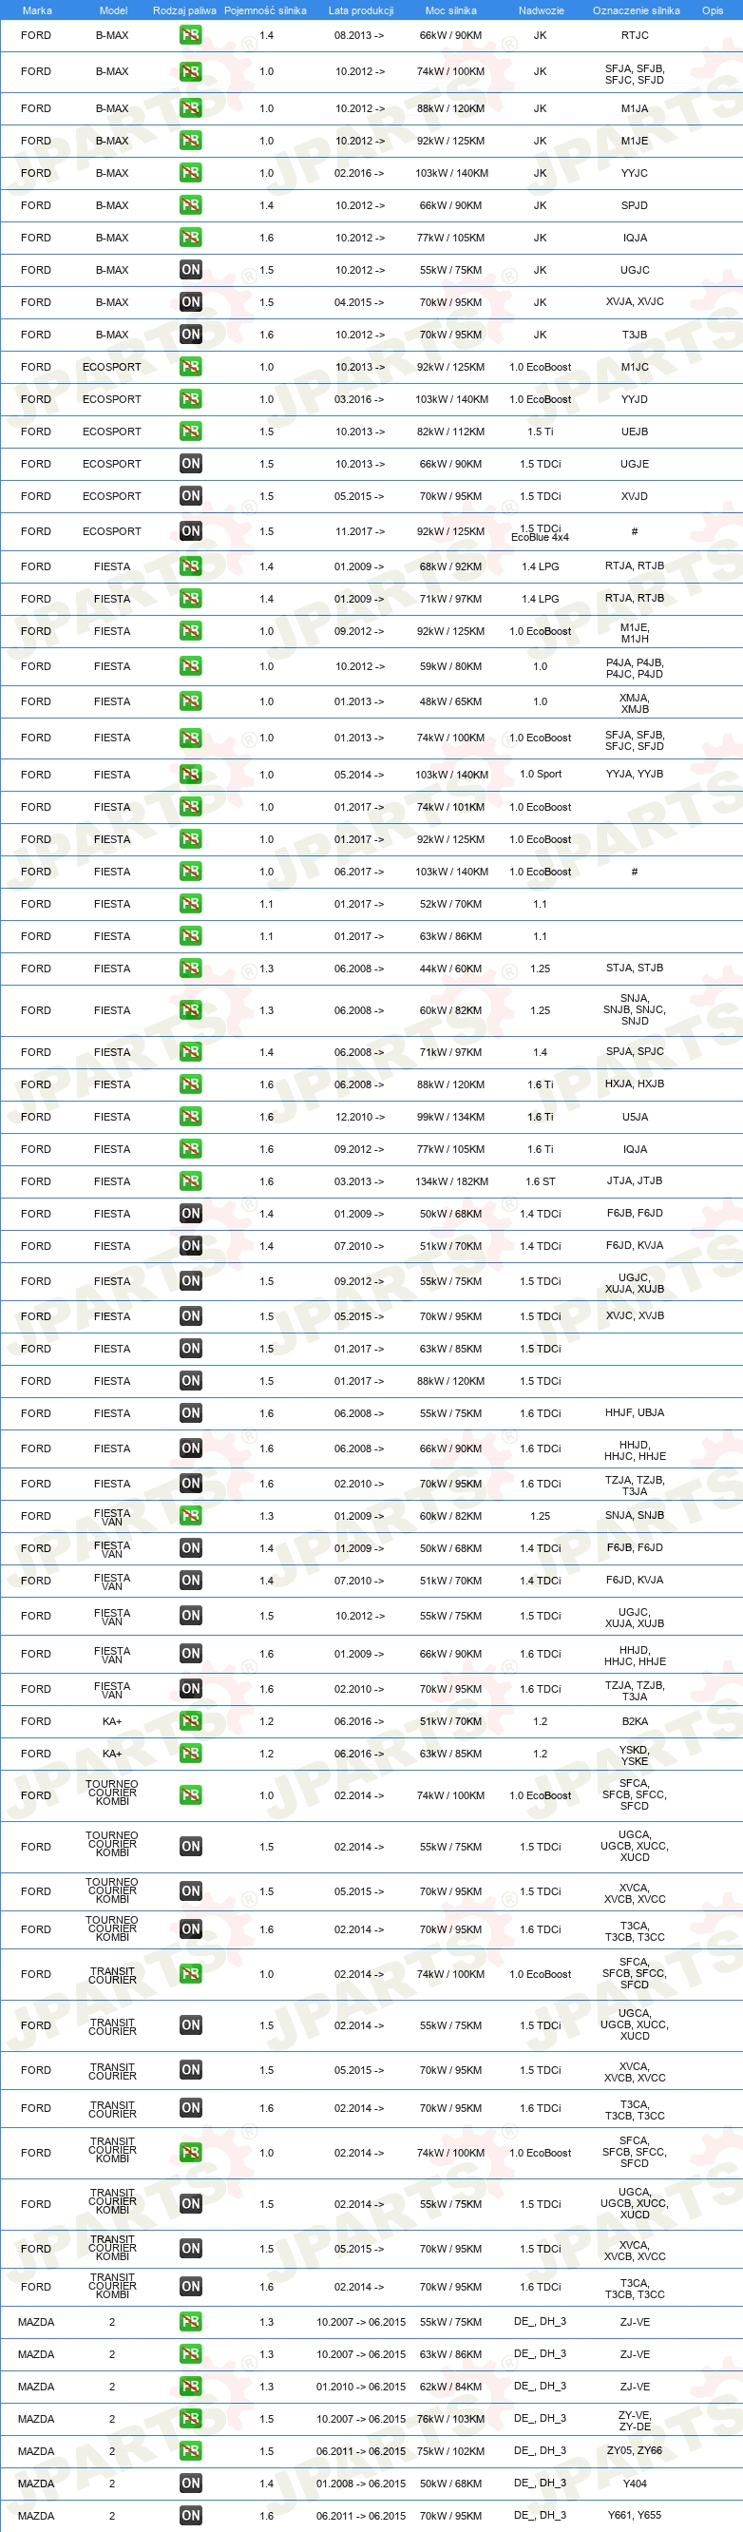Click petrol icon in FIESTA HXJA, HXJB row

pyautogui.click(x=191, y=1084)
